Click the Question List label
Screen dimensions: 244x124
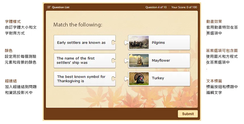pyautogui.click(x=60, y=7)
